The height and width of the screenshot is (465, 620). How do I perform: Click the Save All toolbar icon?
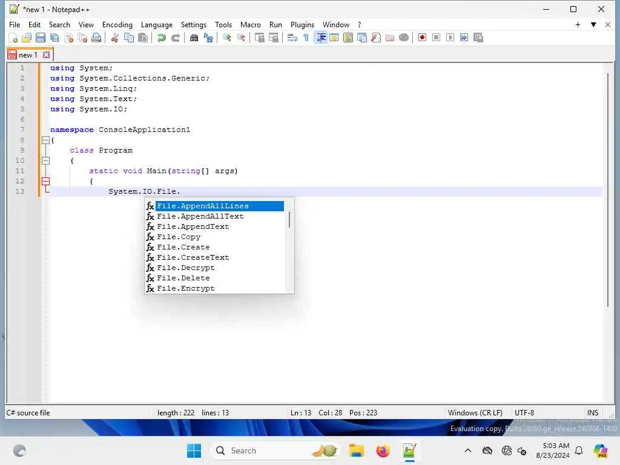[x=54, y=38]
